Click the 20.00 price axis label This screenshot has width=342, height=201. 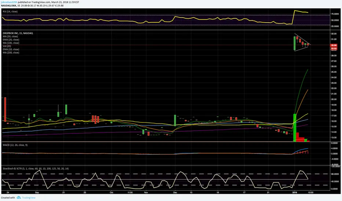coord(334,99)
